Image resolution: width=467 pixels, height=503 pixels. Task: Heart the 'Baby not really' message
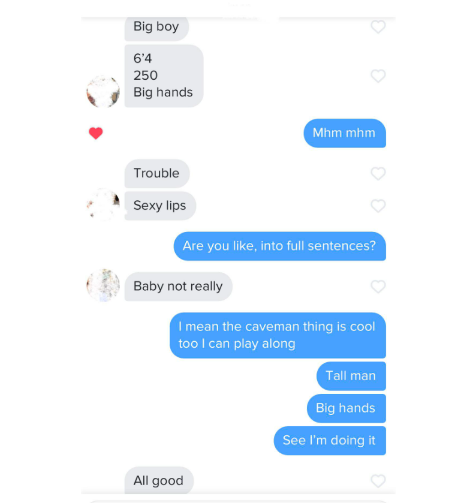point(378,287)
